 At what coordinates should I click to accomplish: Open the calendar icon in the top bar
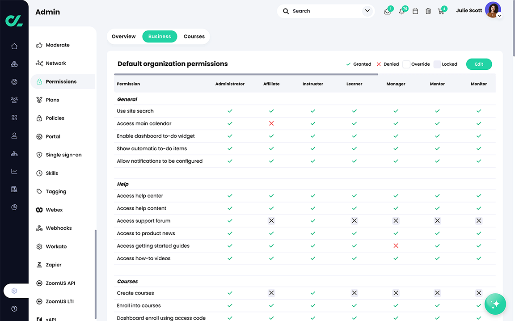coord(415,11)
